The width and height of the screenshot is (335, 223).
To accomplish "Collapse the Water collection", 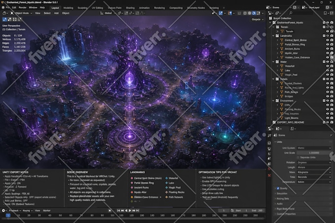I will pos(273,62).
